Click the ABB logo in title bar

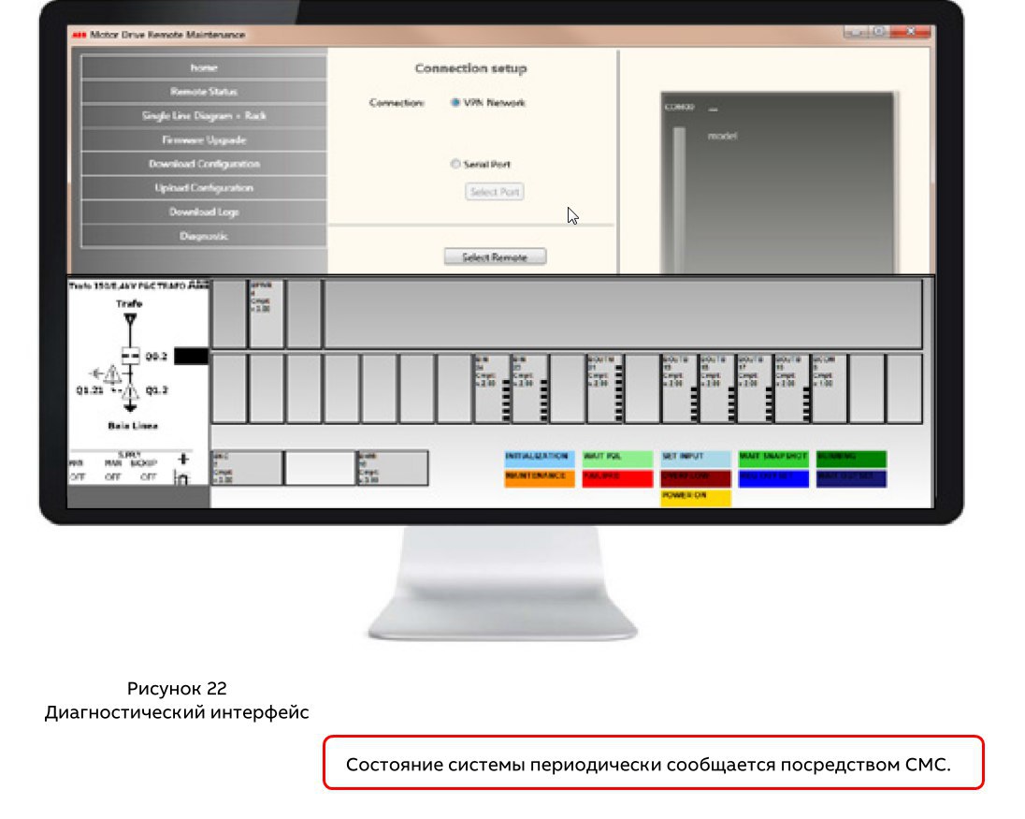click(79, 35)
